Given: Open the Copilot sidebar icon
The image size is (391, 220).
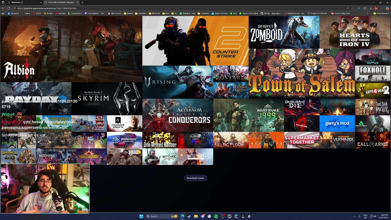Looking at the screenshot, I should 388,8.
